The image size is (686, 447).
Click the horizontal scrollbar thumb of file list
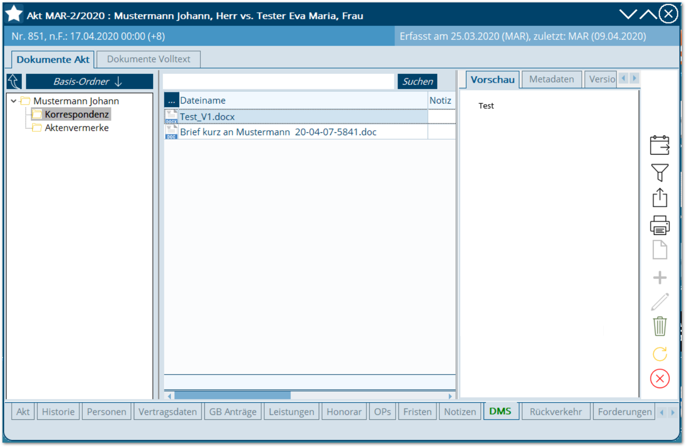click(233, 396)
